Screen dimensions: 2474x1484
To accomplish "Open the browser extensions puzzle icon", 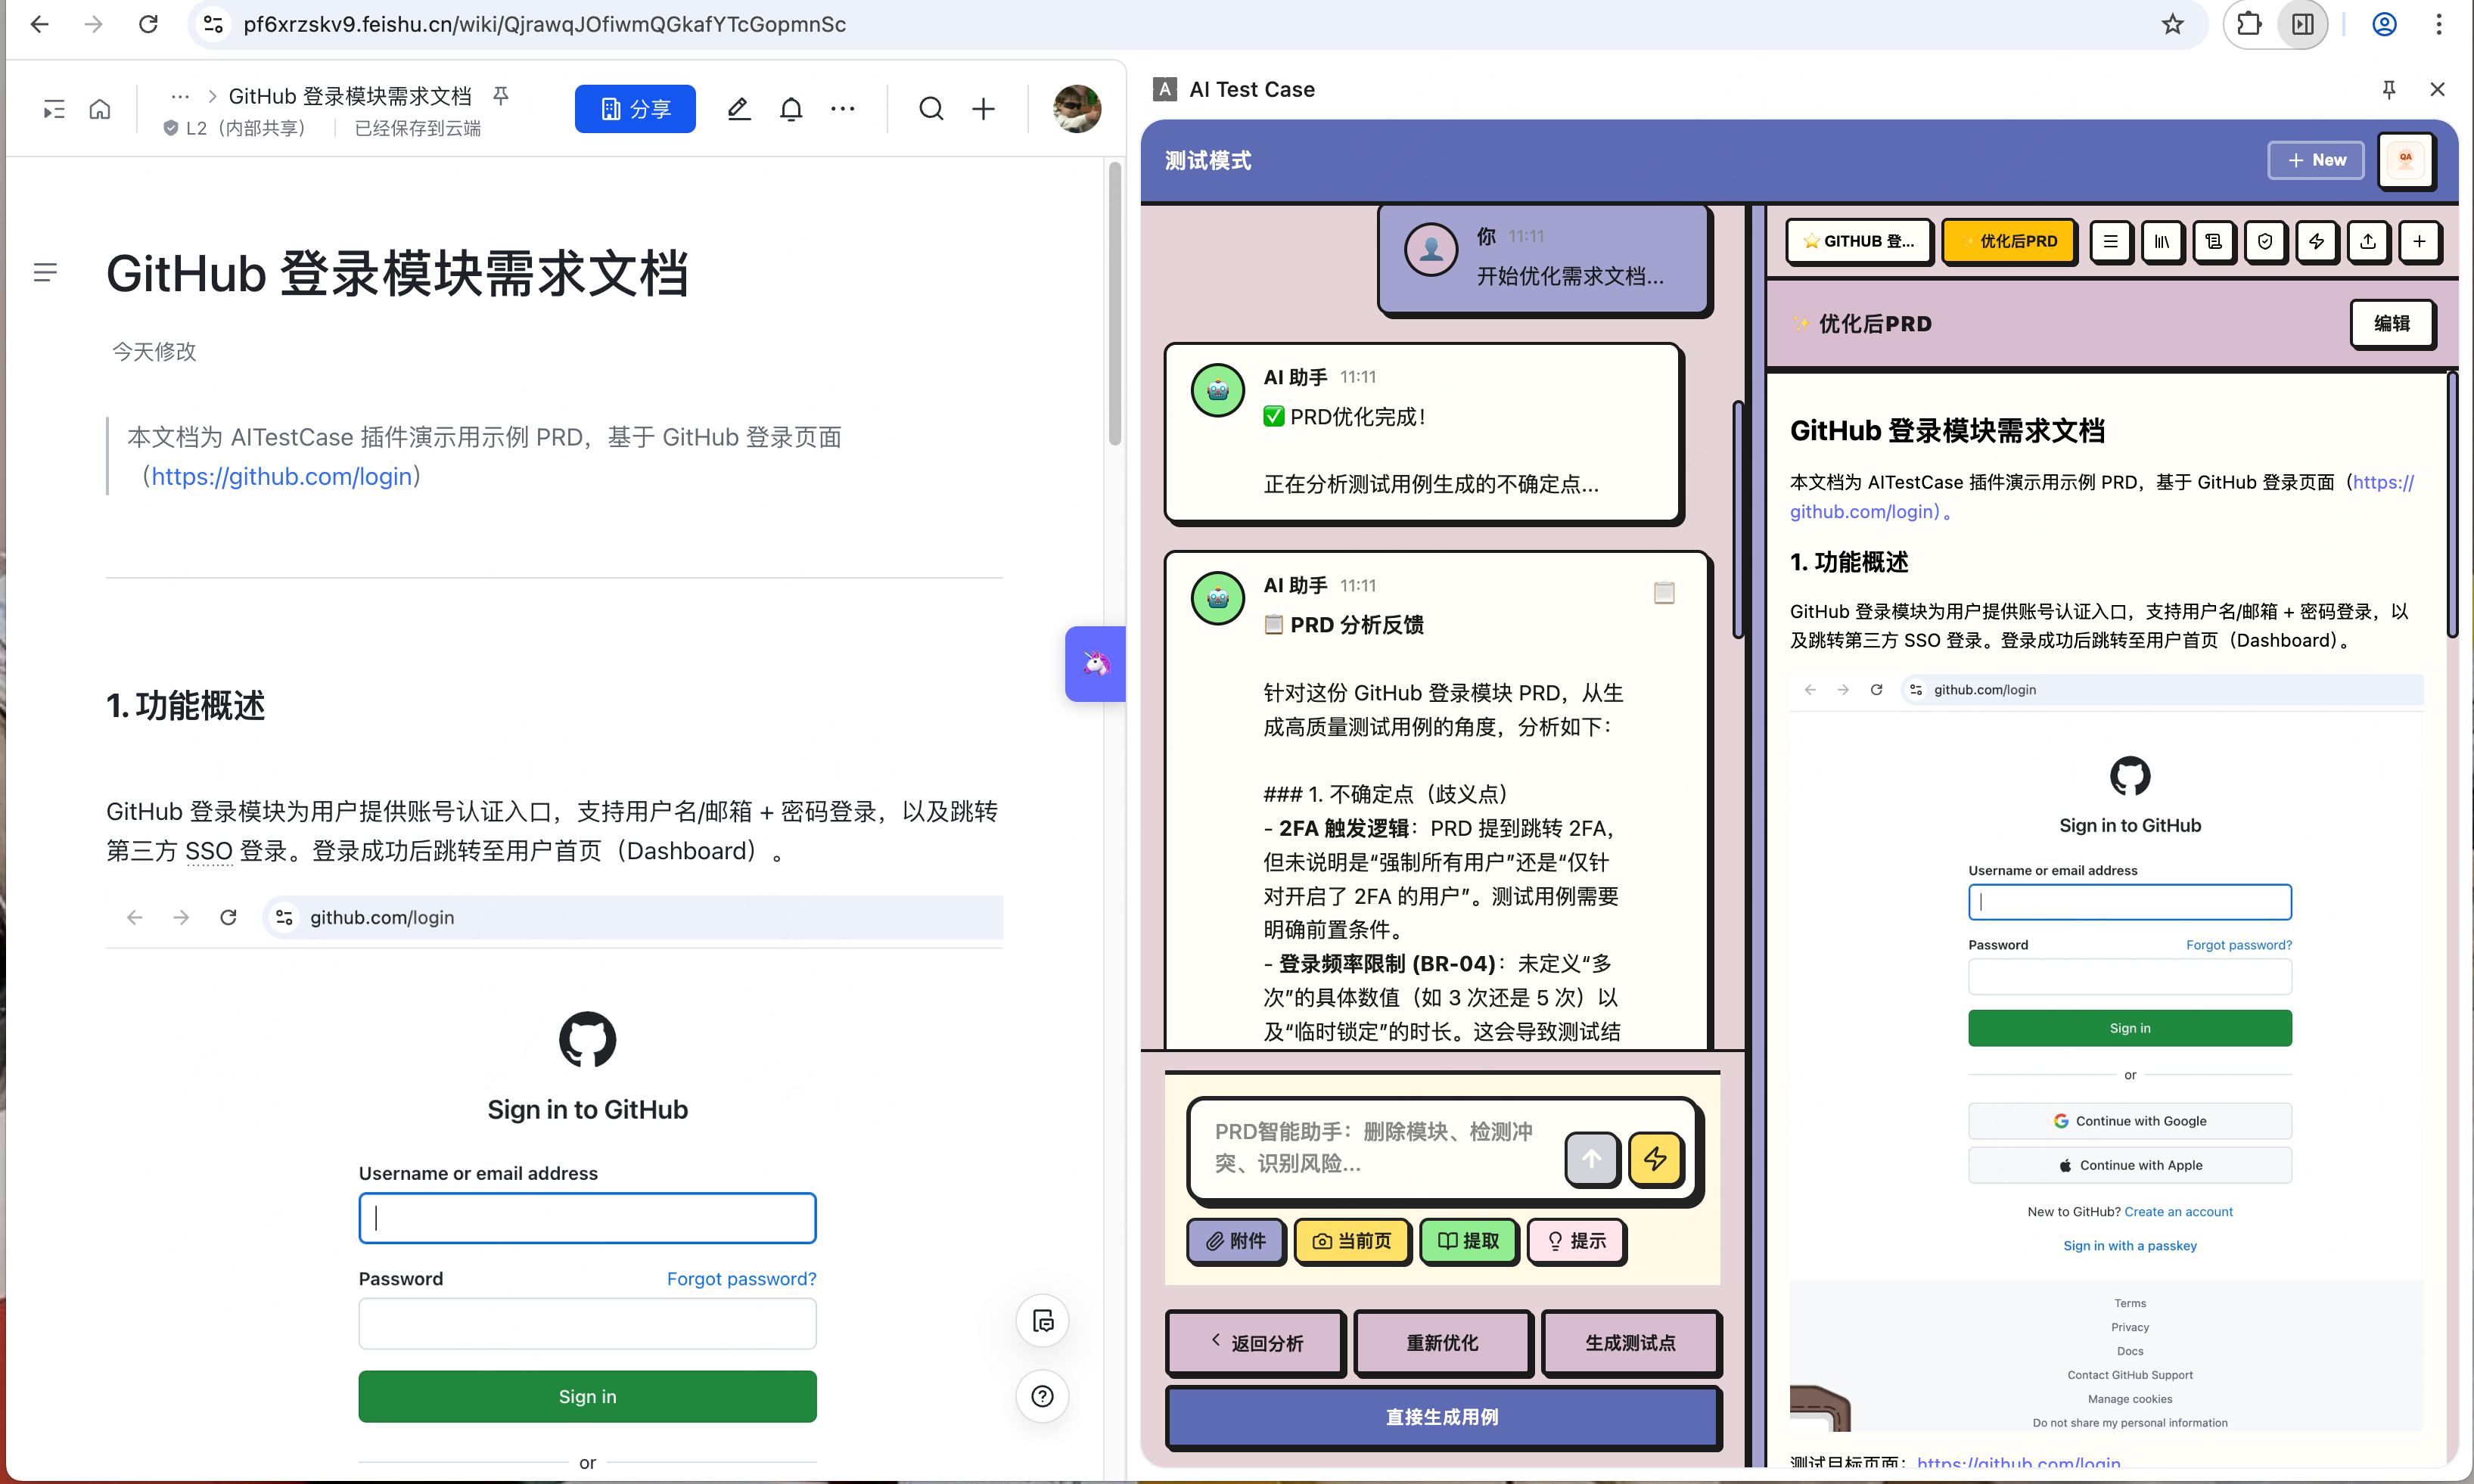I will [x=2249, y=24].
